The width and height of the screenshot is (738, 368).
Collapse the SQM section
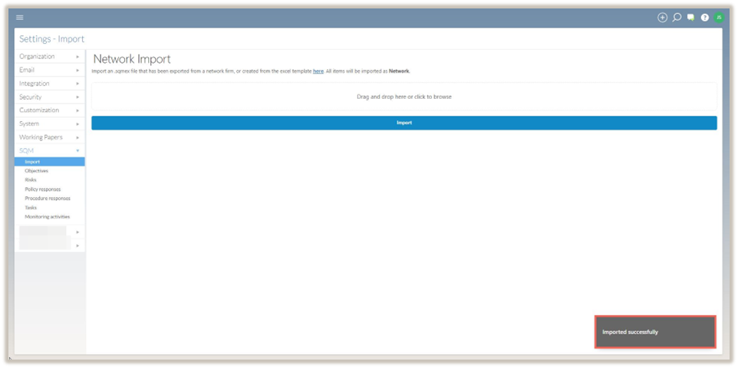[49, 150]
